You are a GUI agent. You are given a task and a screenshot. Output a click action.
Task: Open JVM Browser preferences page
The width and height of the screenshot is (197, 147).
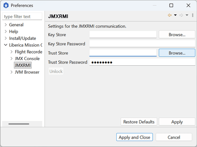point(27,72)
